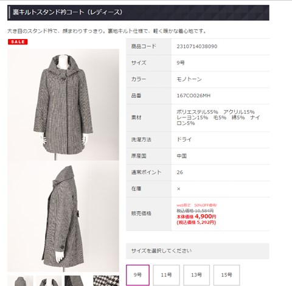Image resolution: width=292 pixels, height=286 pixels.
Task: Open side view coat image
Action: tap(63, 216)
